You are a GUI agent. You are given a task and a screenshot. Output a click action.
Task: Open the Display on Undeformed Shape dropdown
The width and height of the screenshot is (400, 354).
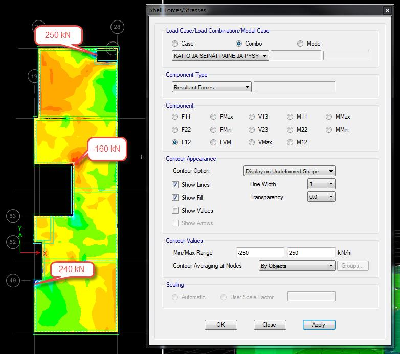pyautogui.click(x=290, y=171)
